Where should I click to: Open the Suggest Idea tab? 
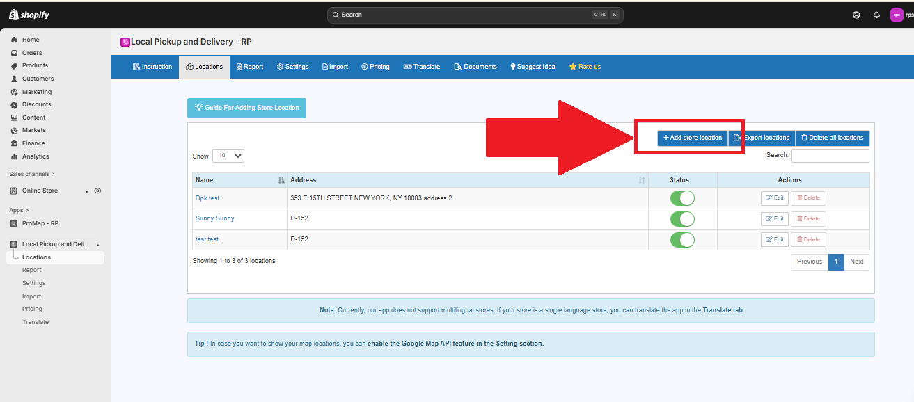[533, 67]
